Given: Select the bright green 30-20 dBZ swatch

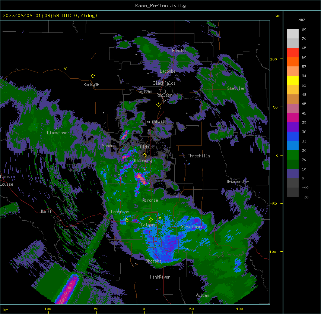Looking at the screenshot, I should [293, 155].
